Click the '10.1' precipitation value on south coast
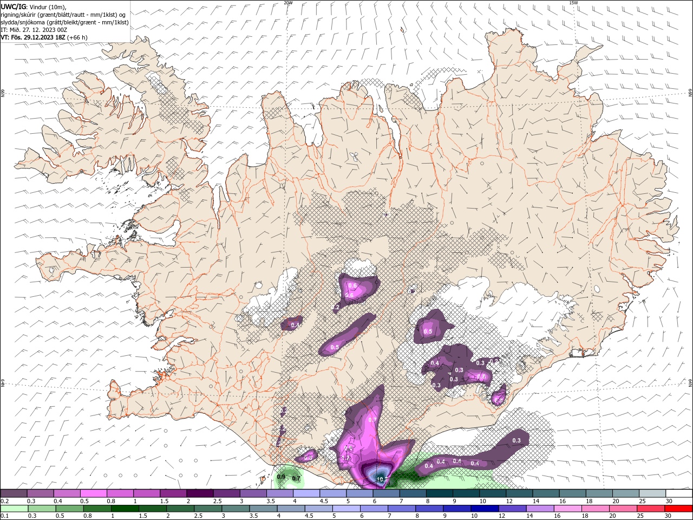693x520 pixels. pyautogui.click(x=382, y=479)
